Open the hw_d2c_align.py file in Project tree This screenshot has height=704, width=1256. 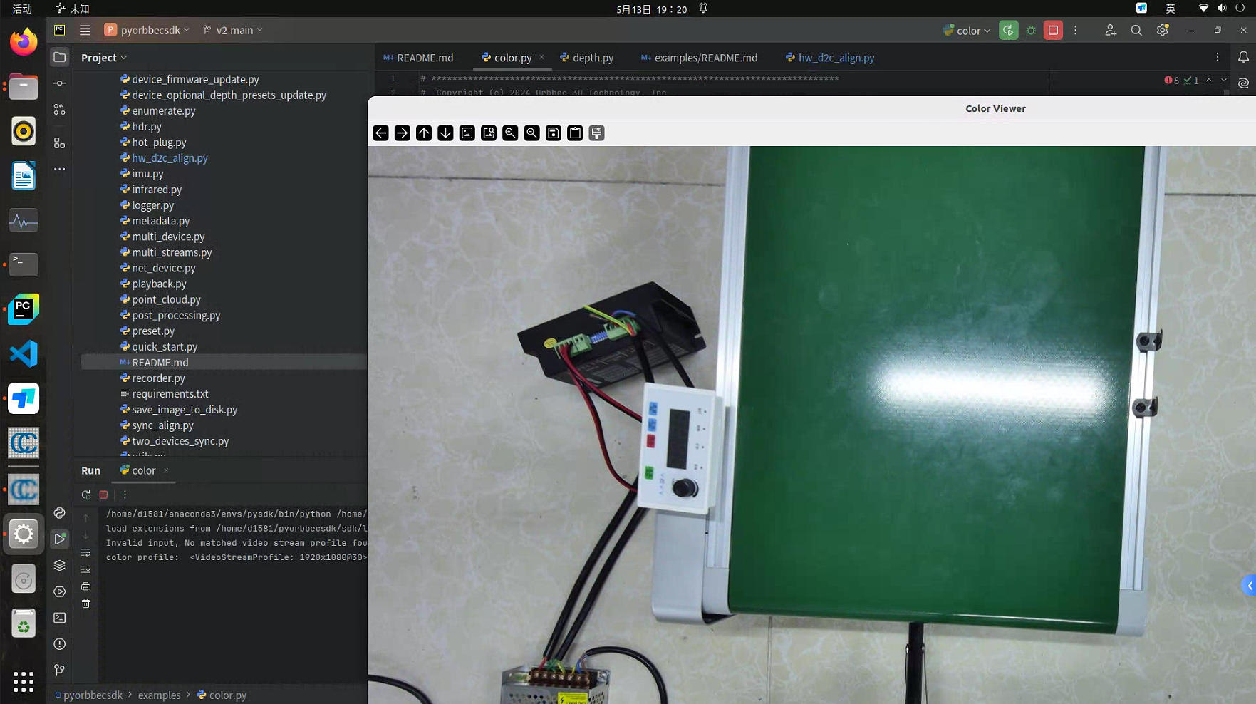coord(170,157)
